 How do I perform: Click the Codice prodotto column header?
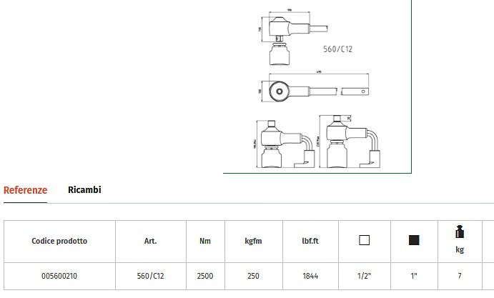[x=59, y=241]
